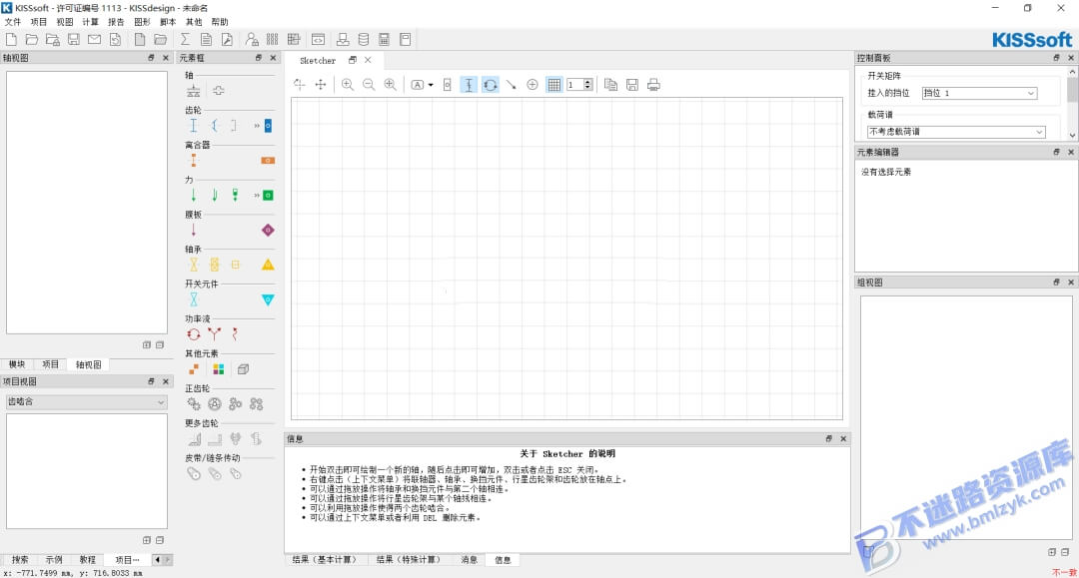Screen dimensions: 1079x578
Task: Select the red circular power flow icon under 功率流
Action: coord(194,334)
